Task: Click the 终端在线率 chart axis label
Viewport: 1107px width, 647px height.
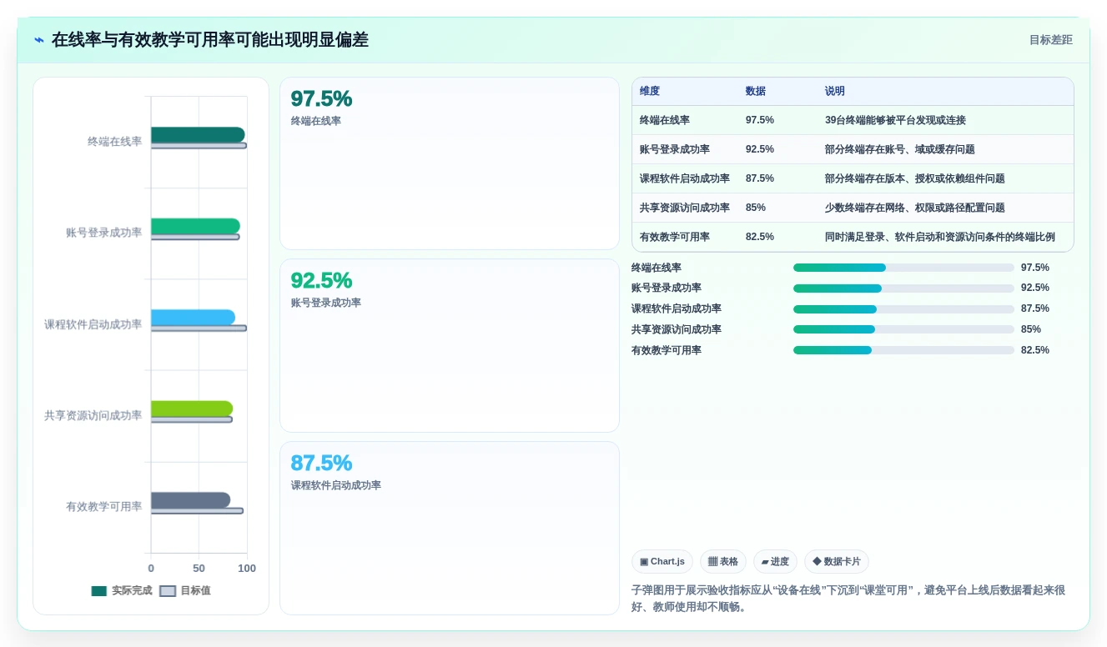Action: coord(114,142)
